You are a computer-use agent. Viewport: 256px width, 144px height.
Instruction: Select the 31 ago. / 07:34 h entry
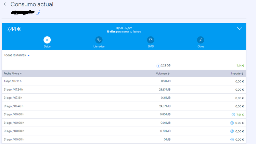click(x=13, y=90)
